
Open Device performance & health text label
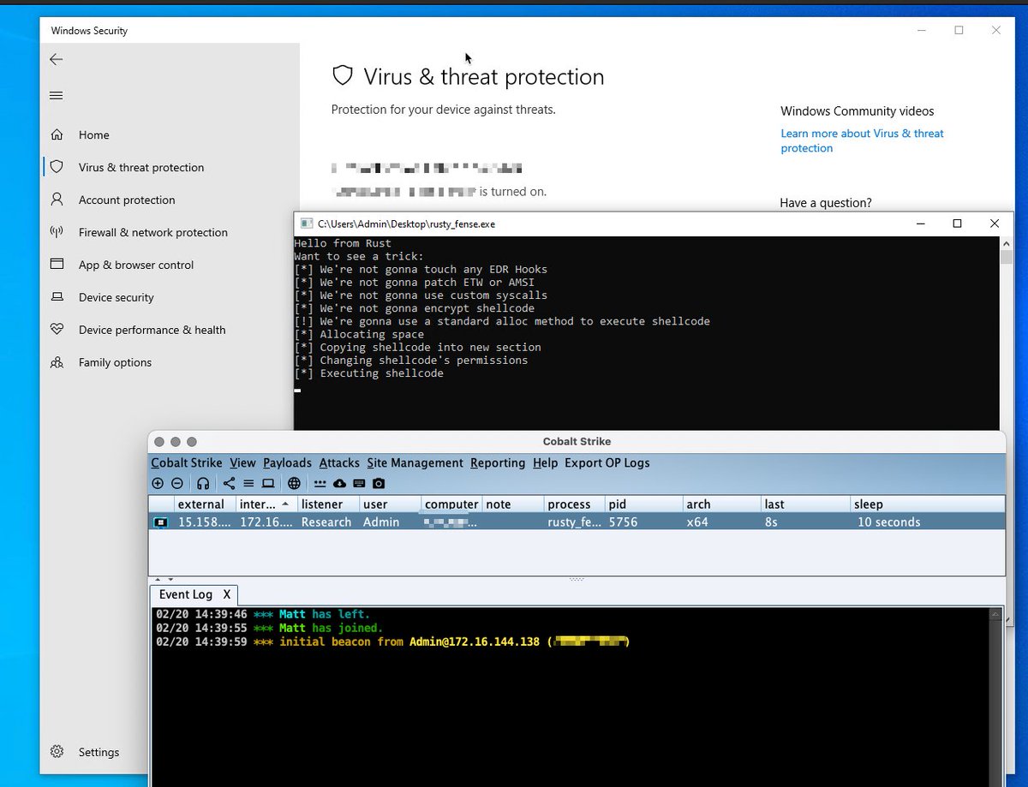pyautogui.click(x=152, y=330)
